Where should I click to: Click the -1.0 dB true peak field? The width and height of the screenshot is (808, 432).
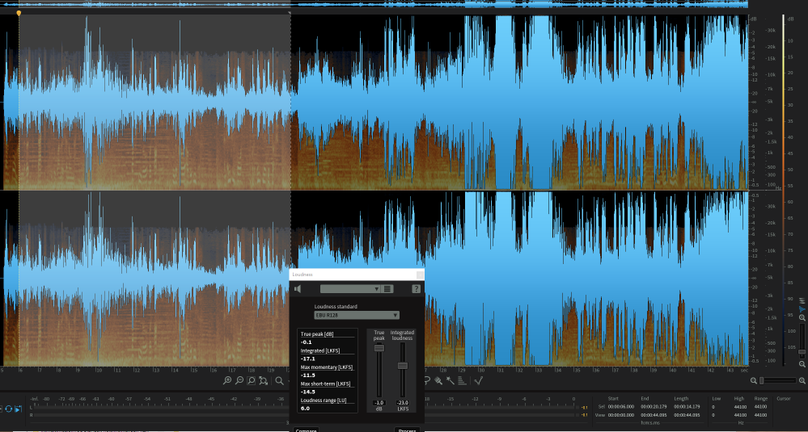(x=379, y=403)
